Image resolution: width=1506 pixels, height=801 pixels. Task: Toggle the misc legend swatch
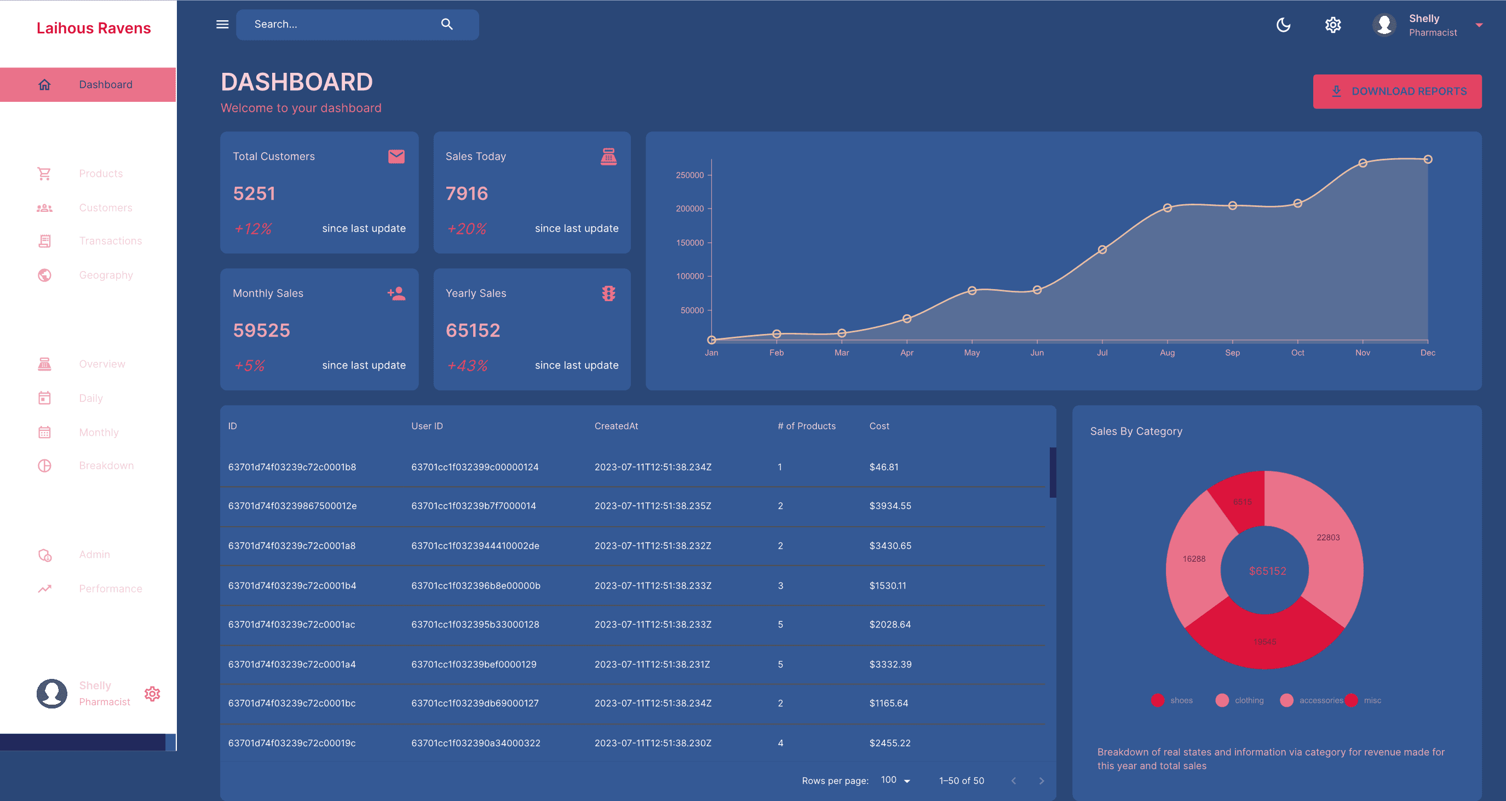1351,700
